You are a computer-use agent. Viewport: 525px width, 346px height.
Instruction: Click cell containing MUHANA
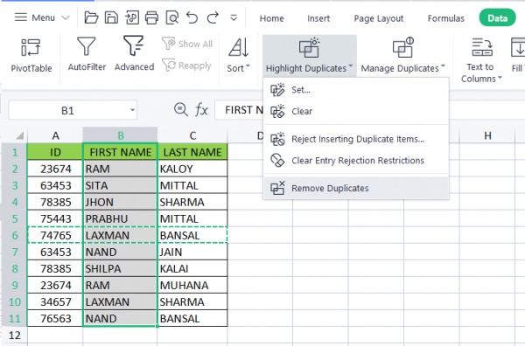click(x=192, y=285)
